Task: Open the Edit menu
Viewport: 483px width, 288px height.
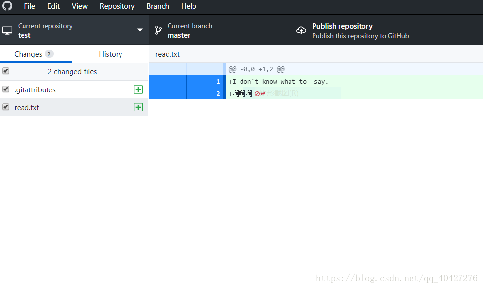Action: click(53, 6)
